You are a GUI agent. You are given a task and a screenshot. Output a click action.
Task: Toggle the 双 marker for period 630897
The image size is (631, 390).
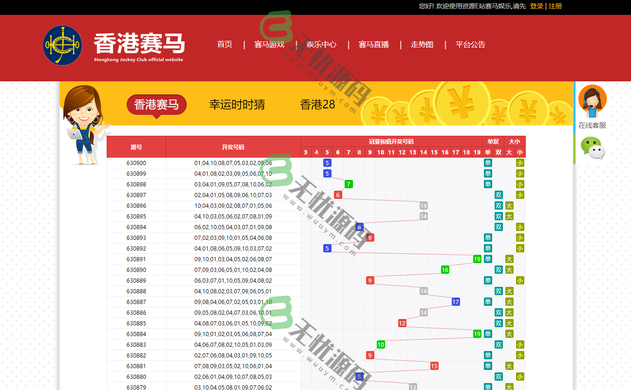tap(498, 195)
